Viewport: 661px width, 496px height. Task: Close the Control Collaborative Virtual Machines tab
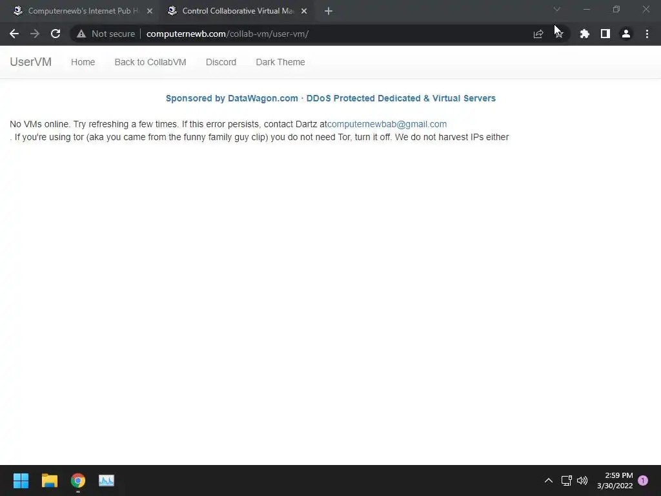tap(304, 11)
